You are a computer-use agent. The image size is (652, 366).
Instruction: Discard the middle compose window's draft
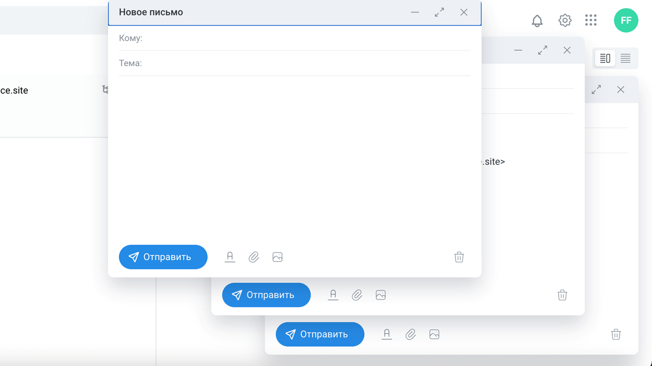[x=562, y=295]
